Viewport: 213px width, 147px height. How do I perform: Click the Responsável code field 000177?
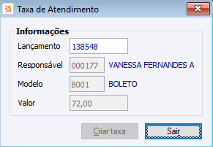point(87,65)
